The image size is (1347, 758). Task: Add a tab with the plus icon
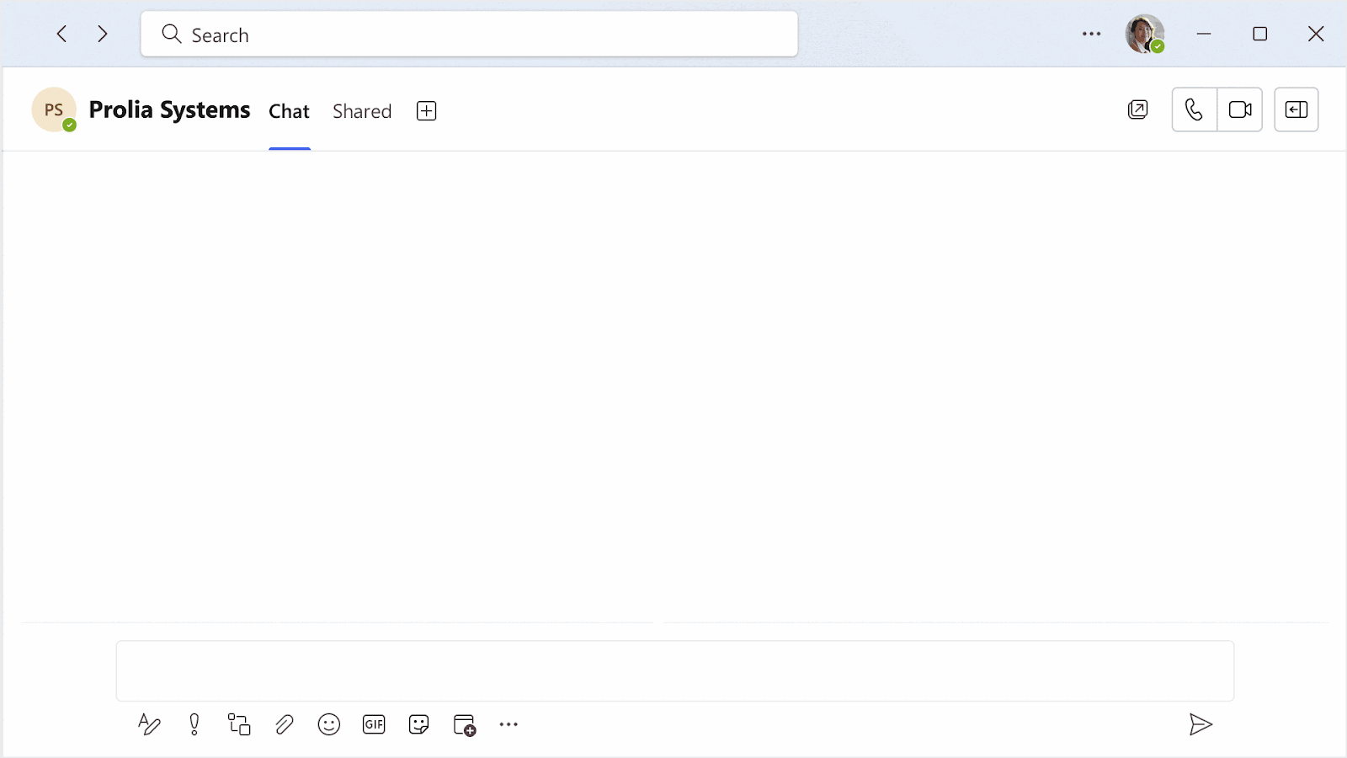(x=427, y=111)
